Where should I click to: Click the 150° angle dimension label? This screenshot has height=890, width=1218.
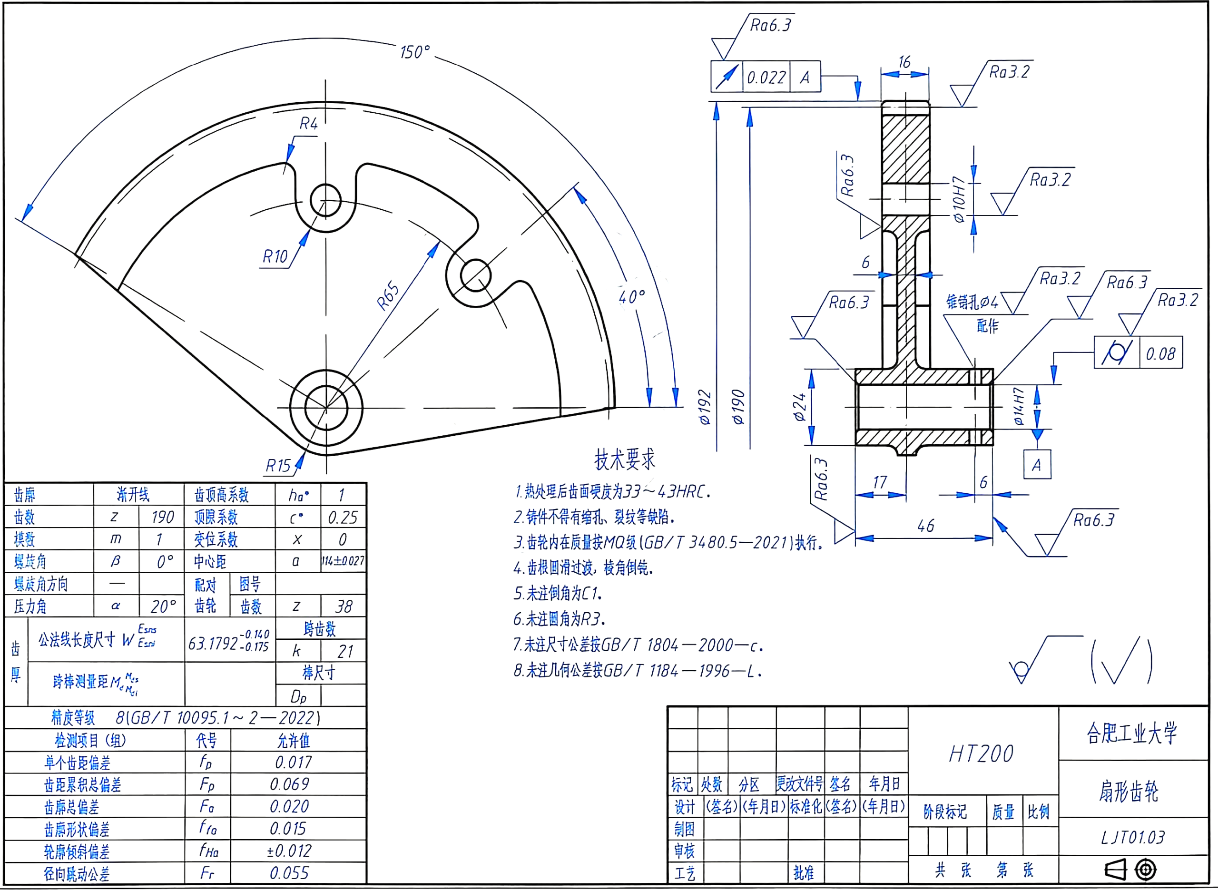(x=415, y=52)
